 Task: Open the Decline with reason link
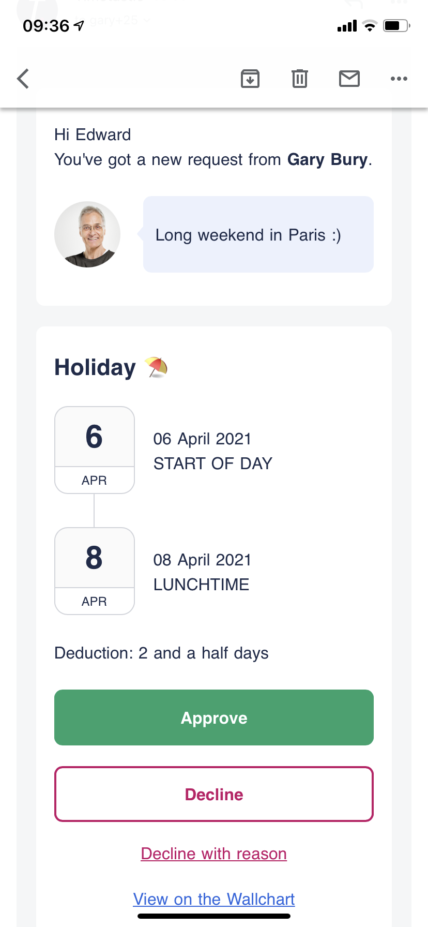pyautogui.click(x=214, y=854)
